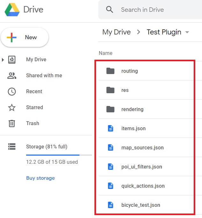Click the res folder icon
This screenshot has height=218, width=202.
(x=110, y=90)
